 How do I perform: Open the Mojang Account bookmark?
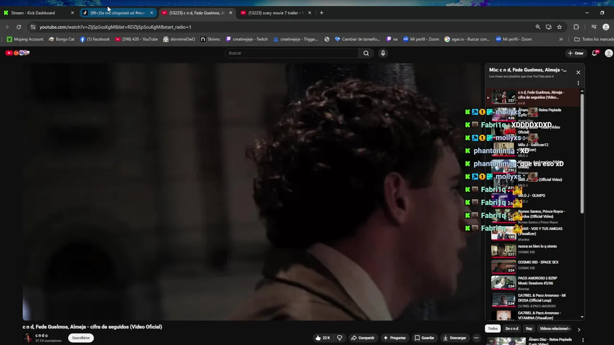tap(25, 39)
